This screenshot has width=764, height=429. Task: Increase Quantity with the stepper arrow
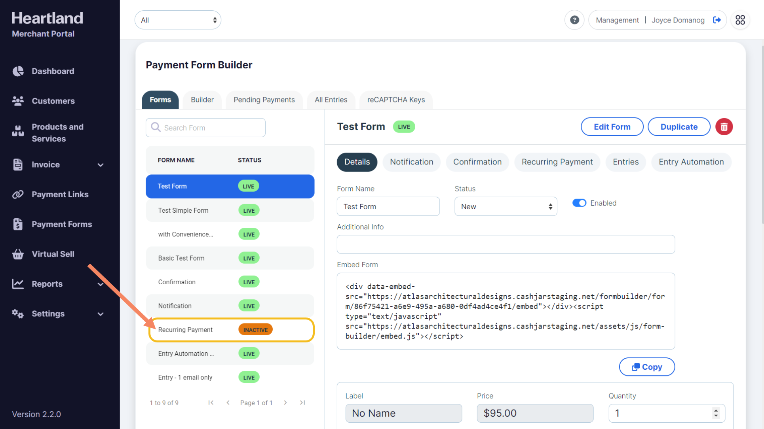click(x=716, y=410)
